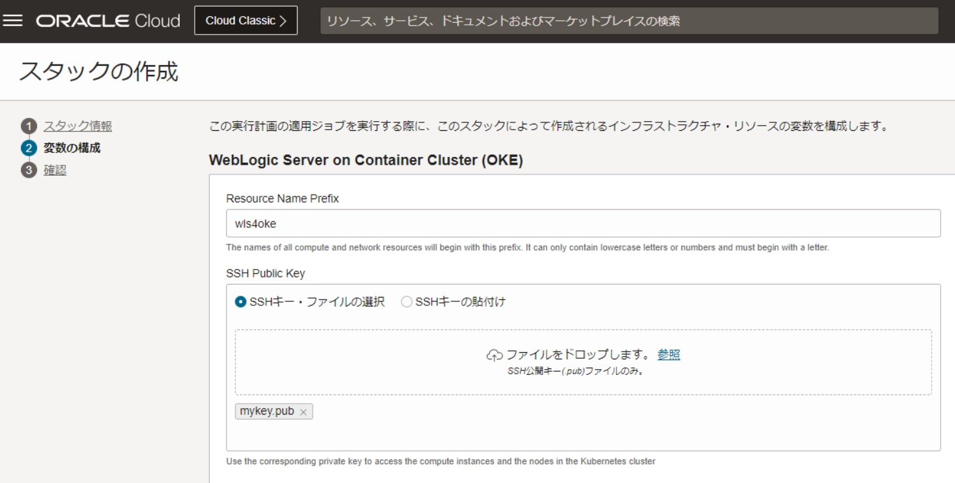Select the SSHキー・ファイルの選択 radio option
This screenshot has width=955, height=483.
coord(240,302)
